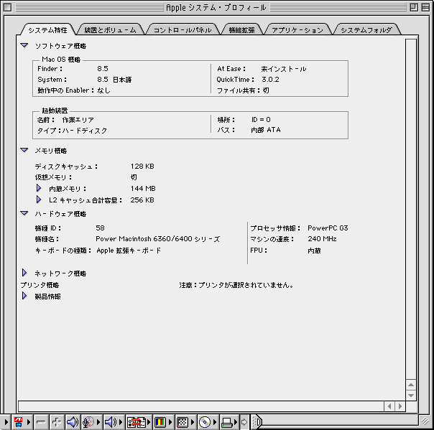
Task: Click the horizontal scrollbar left arrow
Action: (389, 406)
